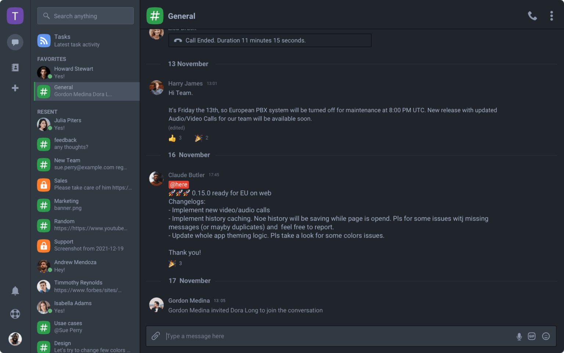Image resolution: width=564 pixels, height=353 pixels.
Task: Attach a file using the paperclip icon
Action: point(156,336)
